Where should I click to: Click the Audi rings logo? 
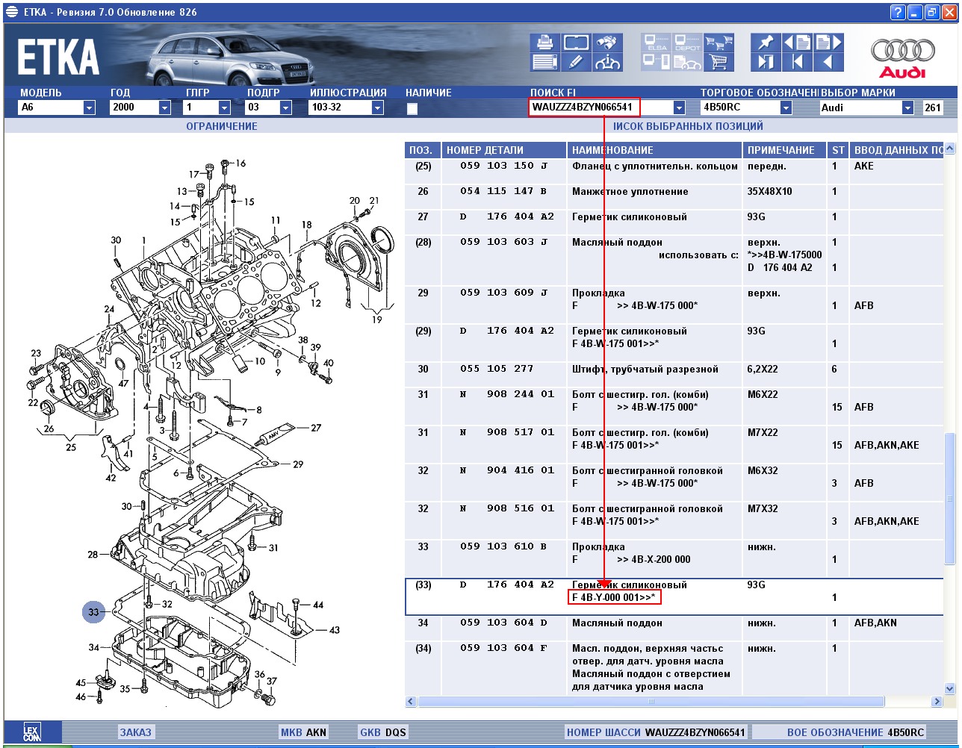(x=902, y=57)
